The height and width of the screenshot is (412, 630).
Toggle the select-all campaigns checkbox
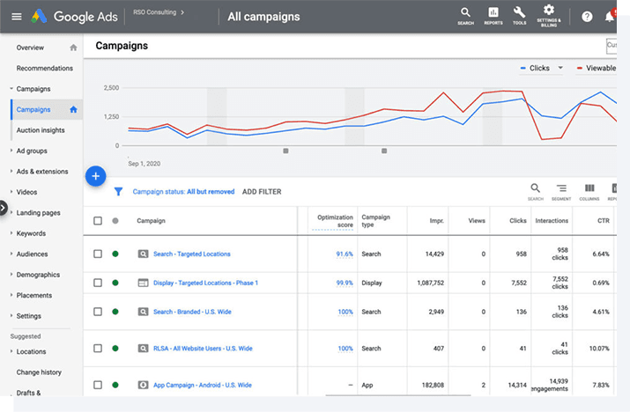(x=98, y=220)
